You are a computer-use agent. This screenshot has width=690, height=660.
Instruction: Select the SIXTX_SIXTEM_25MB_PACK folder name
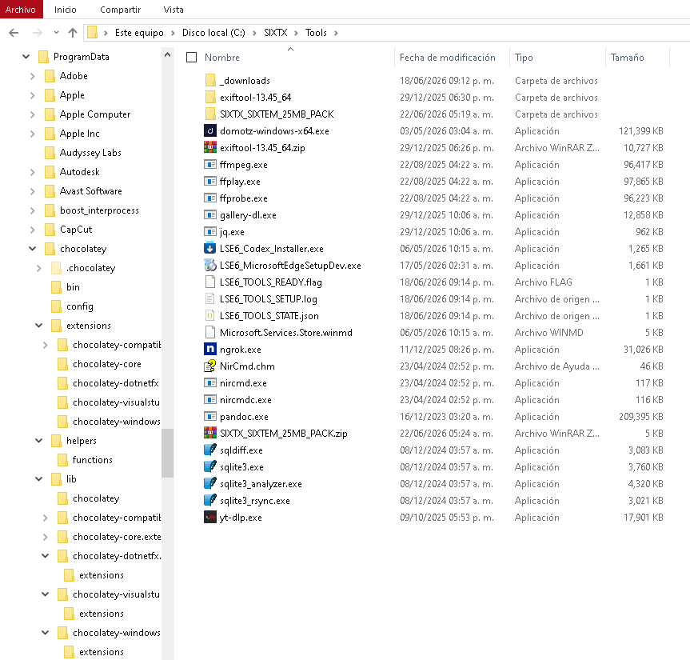tap(277, 114)
